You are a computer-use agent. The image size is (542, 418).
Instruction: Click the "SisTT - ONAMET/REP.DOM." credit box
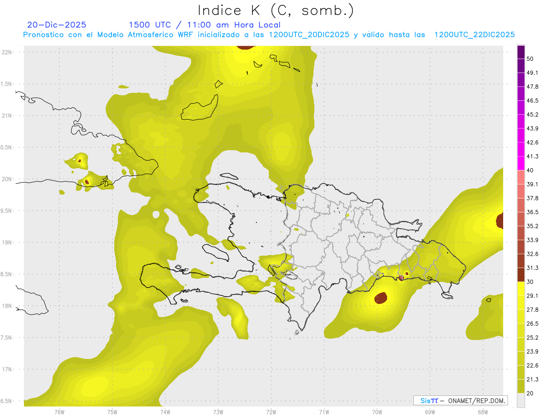(x=460, y=400)
